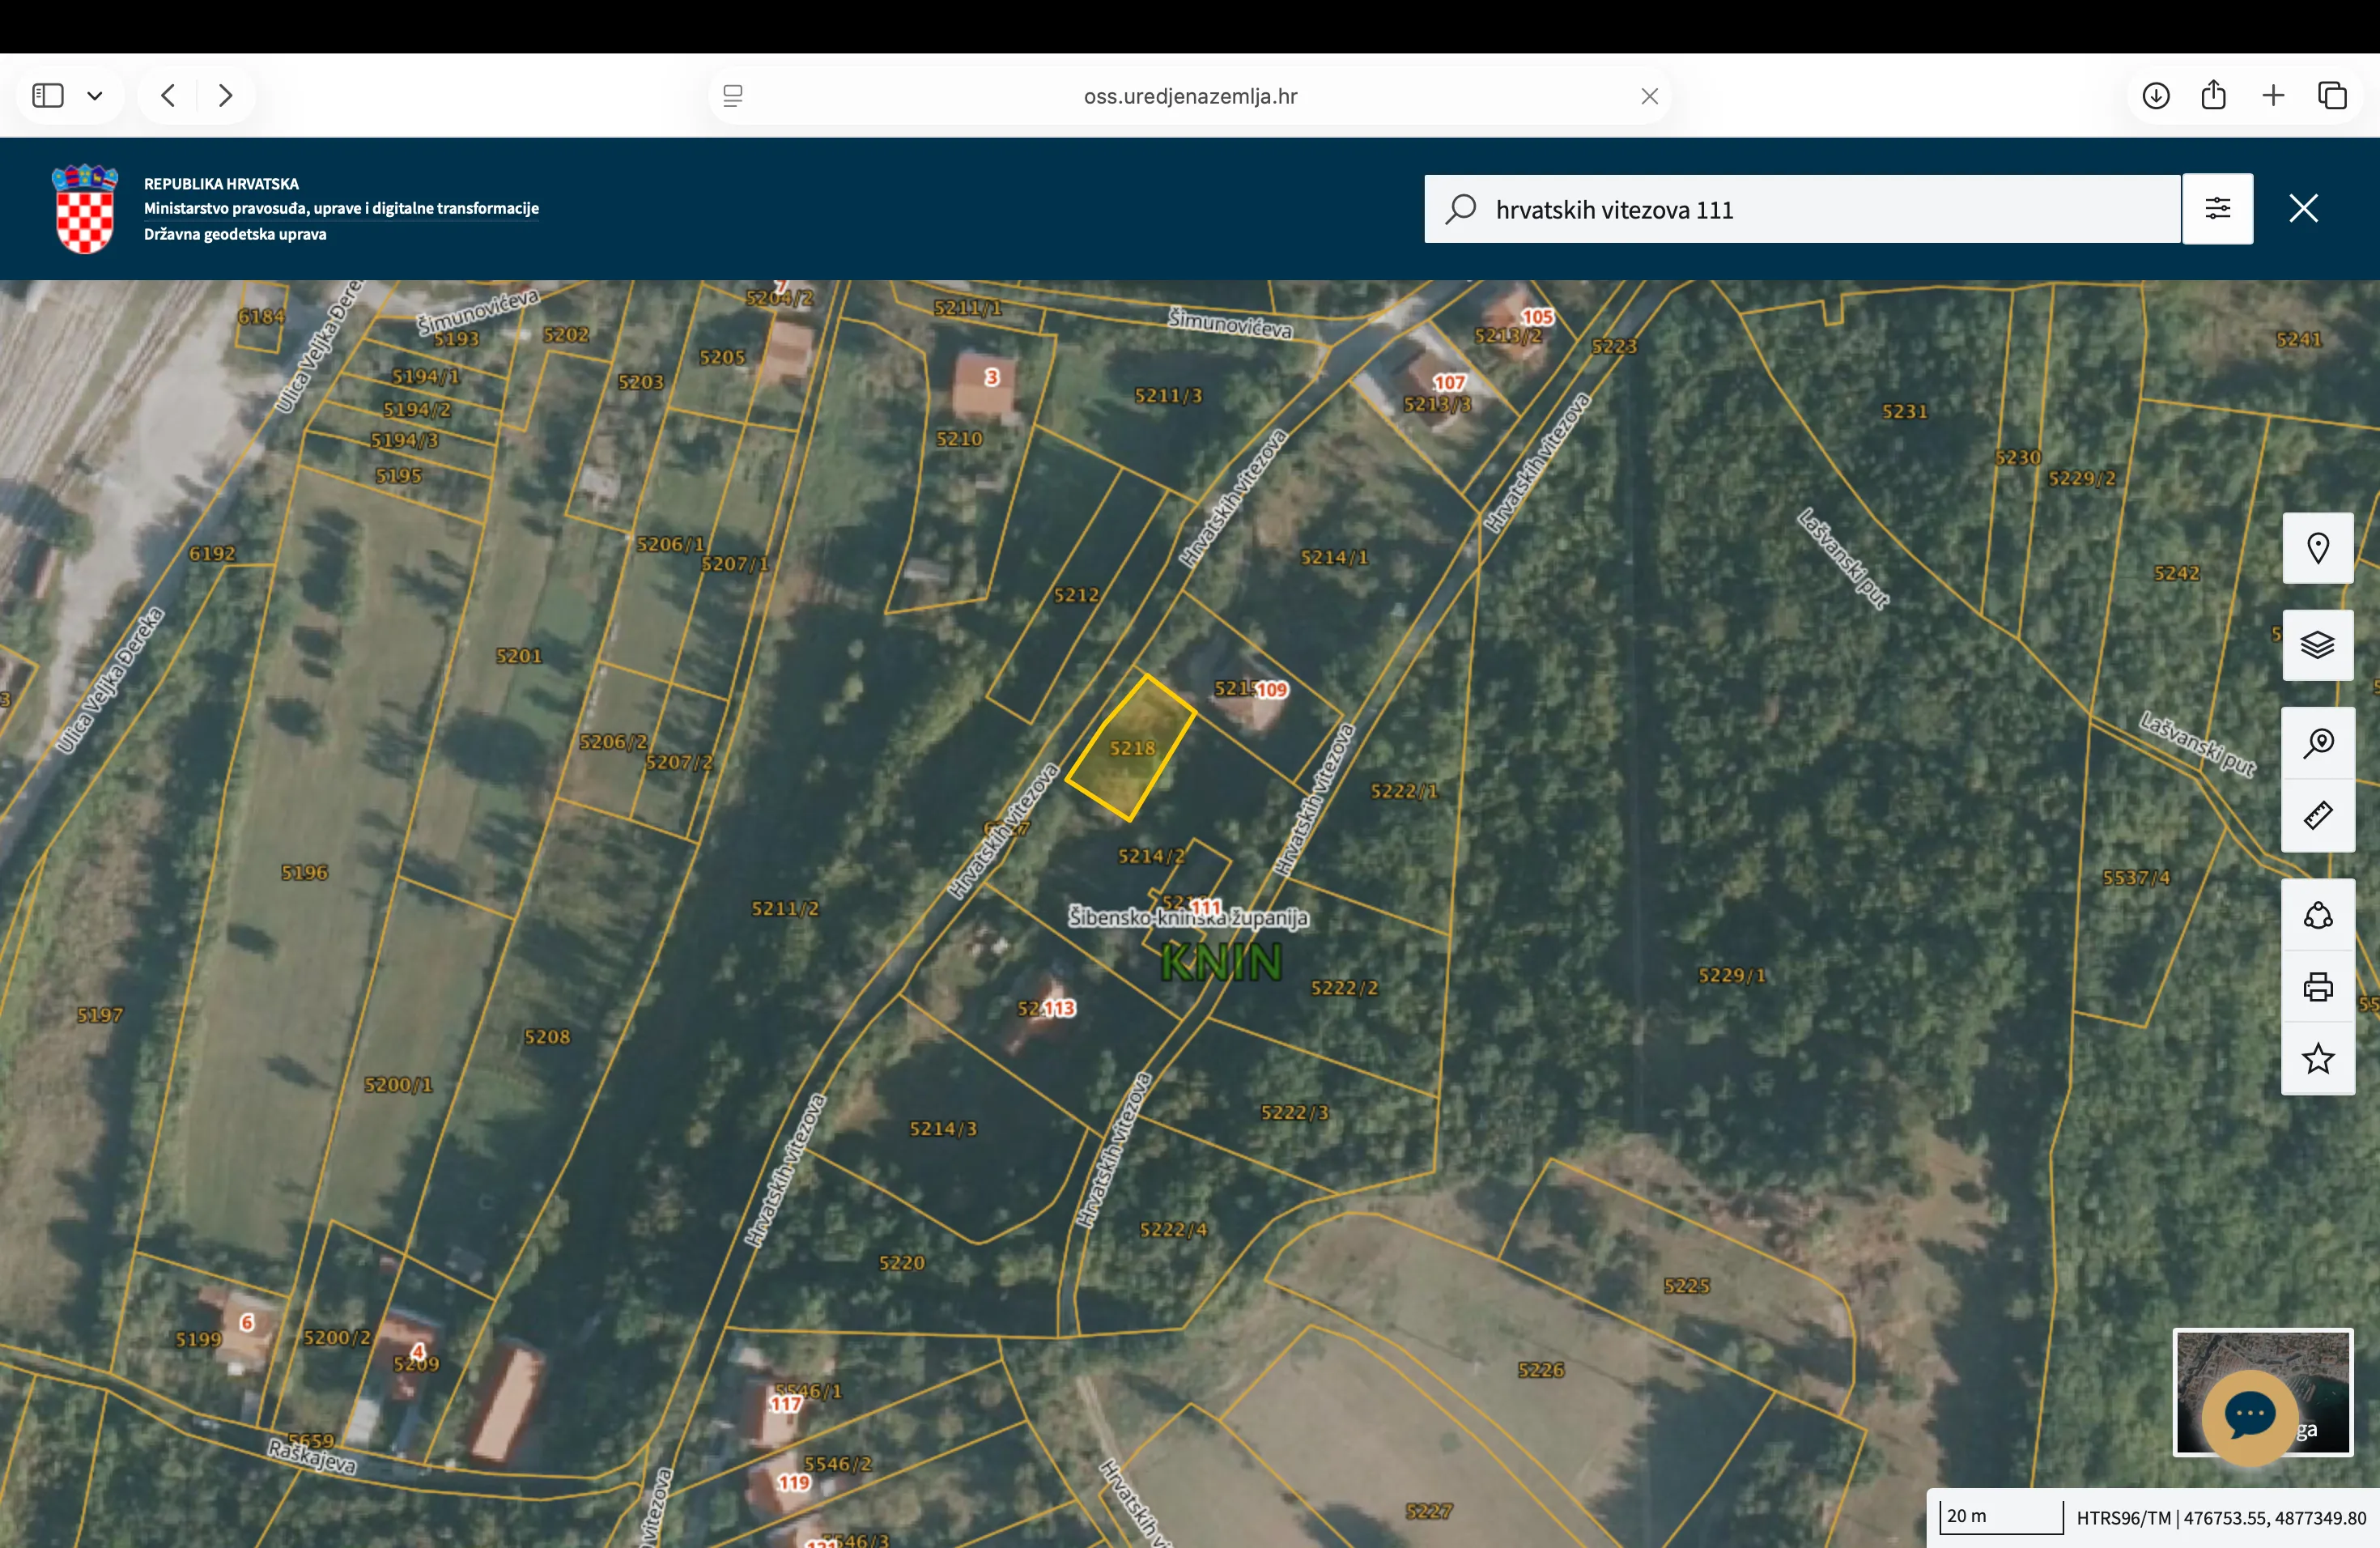Image resolution: width=2380 pixels, height=1548 pixels.
Task: Open the share sheet icon
Action: 2214,95
